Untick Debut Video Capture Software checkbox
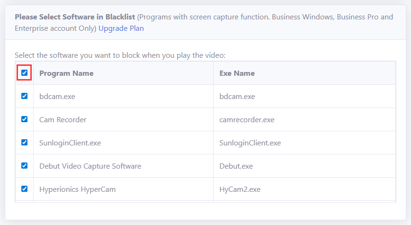The width and height of the screenshot is (411, 225). 24,166
